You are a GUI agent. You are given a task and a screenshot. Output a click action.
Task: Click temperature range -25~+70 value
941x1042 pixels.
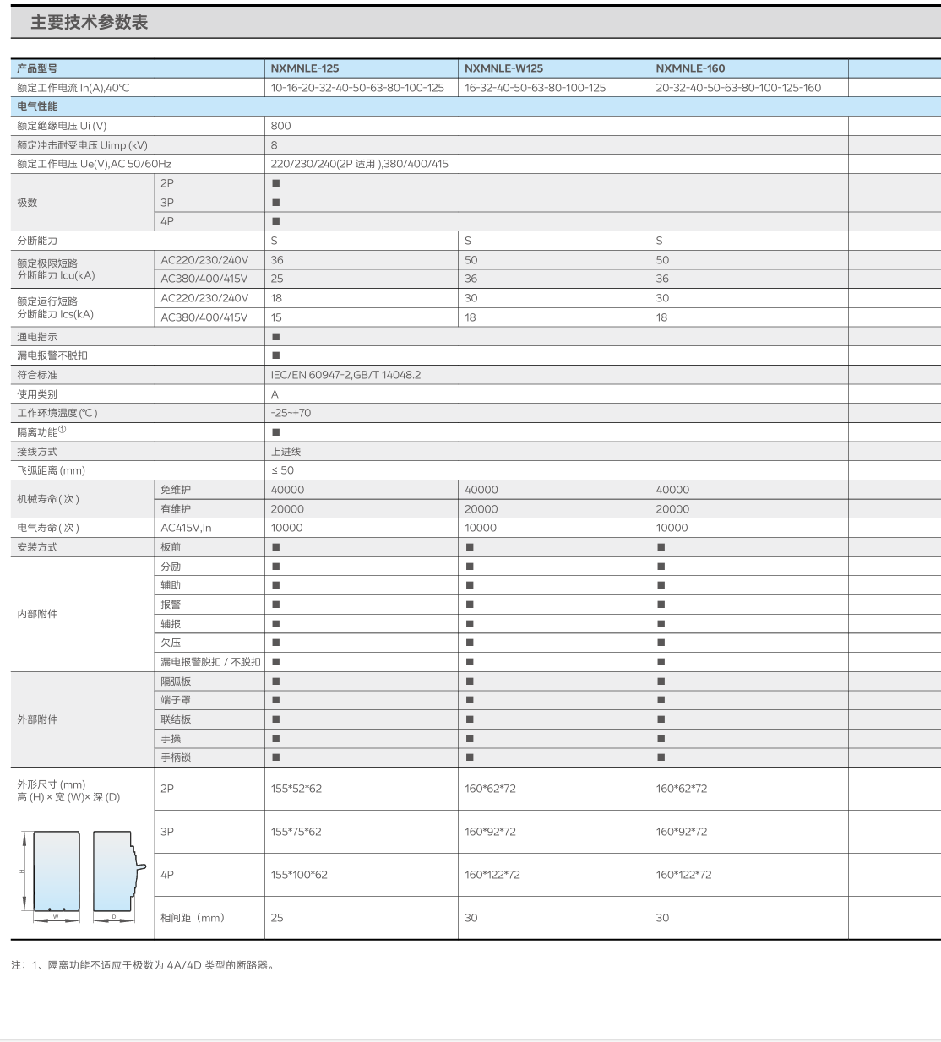[291, 413]
